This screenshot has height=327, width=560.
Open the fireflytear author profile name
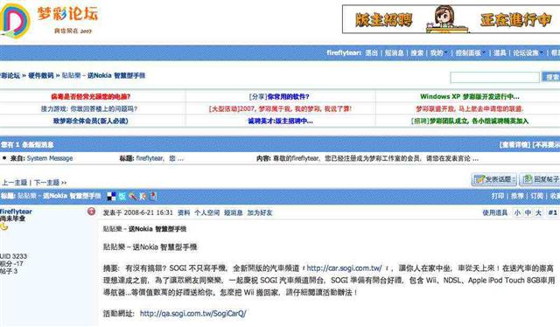click(x=16, y=212)
